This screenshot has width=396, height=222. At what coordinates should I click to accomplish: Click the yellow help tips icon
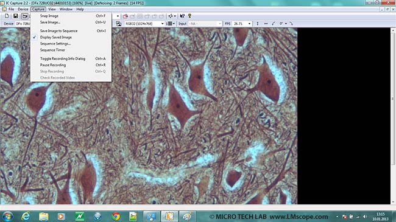pos(189,16)
